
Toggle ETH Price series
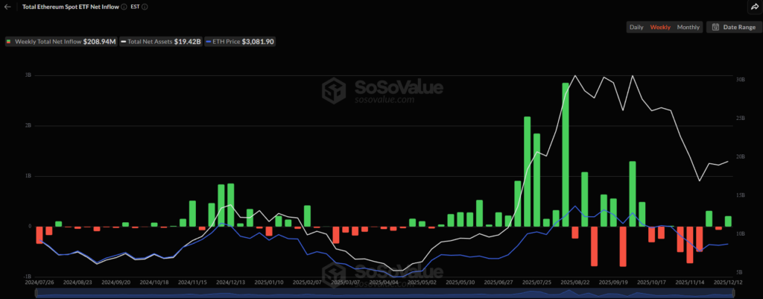(x=241, y=42)
